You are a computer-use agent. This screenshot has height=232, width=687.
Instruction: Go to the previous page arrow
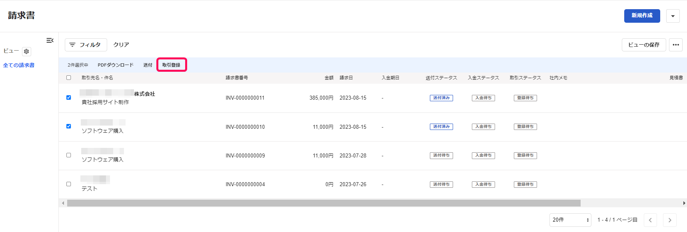pos(650,220)
